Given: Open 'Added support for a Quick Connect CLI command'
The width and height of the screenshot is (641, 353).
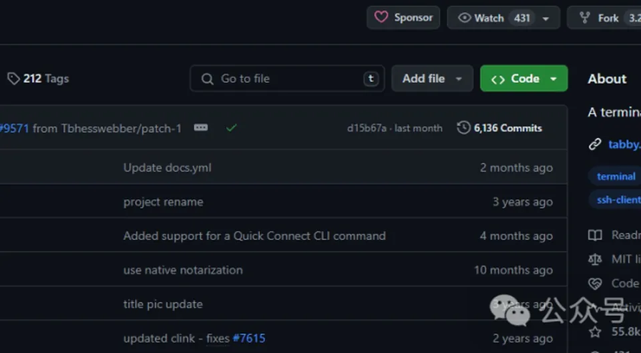Looking at the screenshot, I should click(254, 236).
